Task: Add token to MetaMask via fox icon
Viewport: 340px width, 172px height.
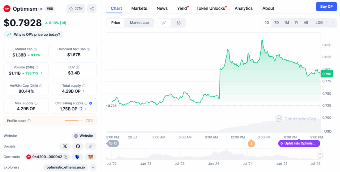Action: pyautogui.click(x=90, y=157)
